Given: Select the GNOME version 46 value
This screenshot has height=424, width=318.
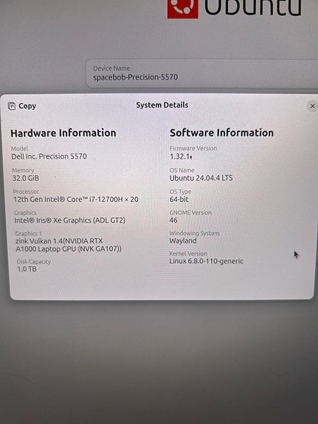Looking at the screenshot, I should pos(173,220).
